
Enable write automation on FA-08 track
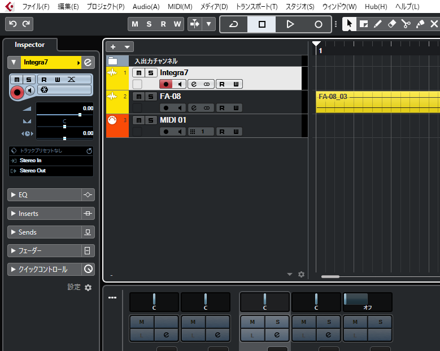tap(236, 108)
